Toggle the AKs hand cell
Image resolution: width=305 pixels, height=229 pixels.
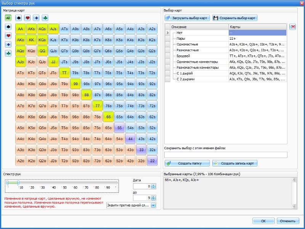point(31,29)
